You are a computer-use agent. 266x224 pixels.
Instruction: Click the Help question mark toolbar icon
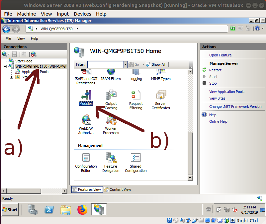click(257, 28)
